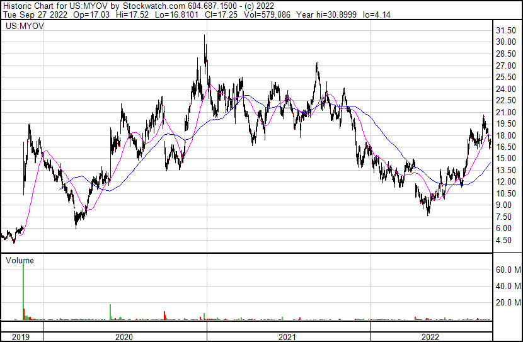Click the tallest green volume bar in 2019

click(23, 290)
